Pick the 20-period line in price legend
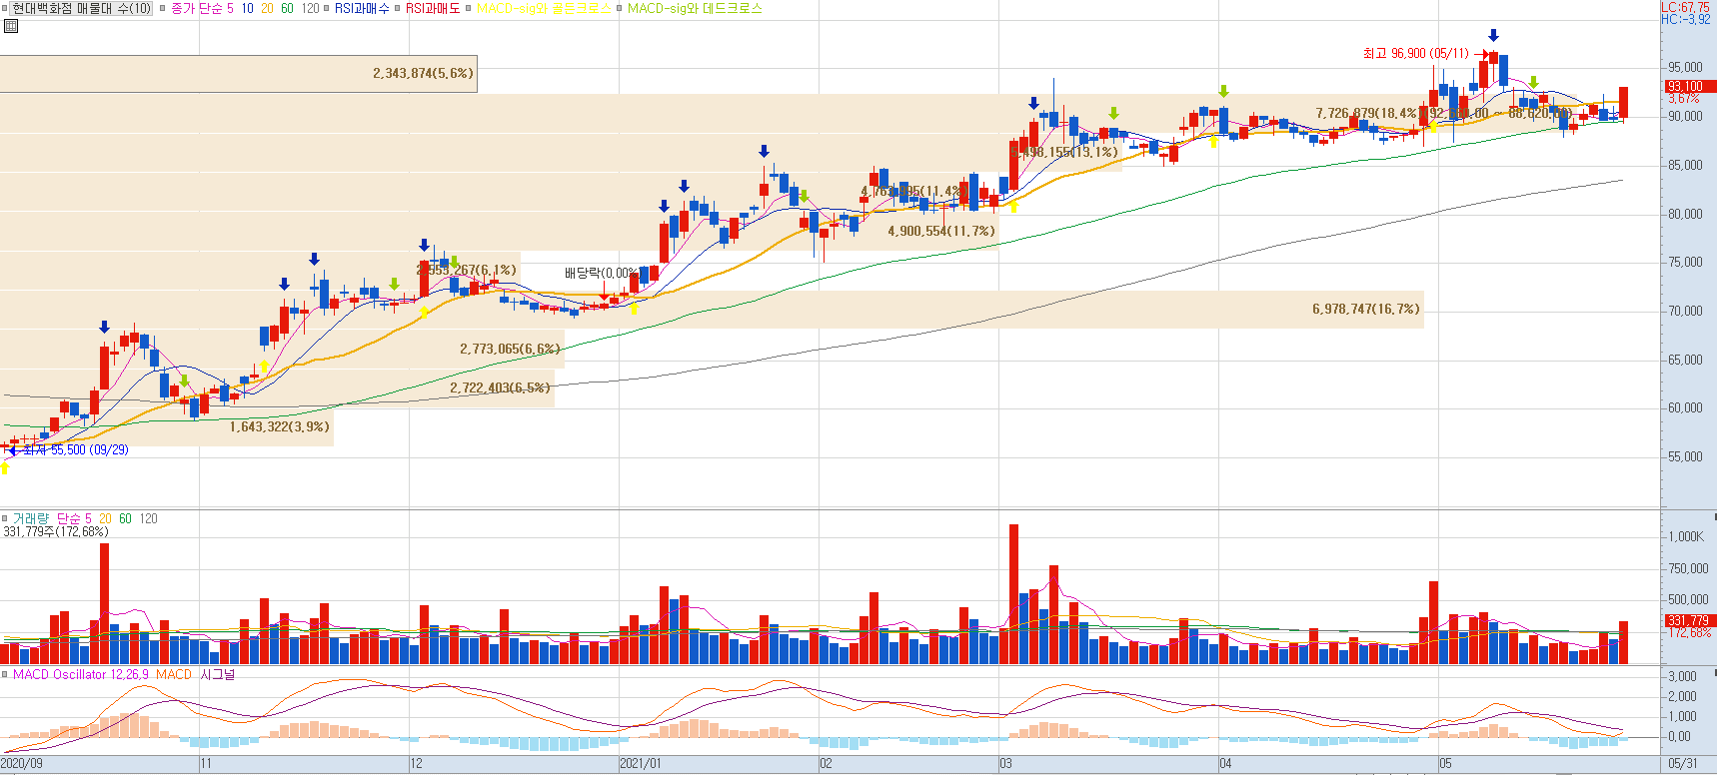1717x775 pixels. (x=267, y=8)
